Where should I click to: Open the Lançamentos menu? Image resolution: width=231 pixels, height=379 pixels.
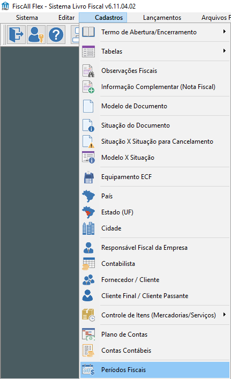[162, 18]
